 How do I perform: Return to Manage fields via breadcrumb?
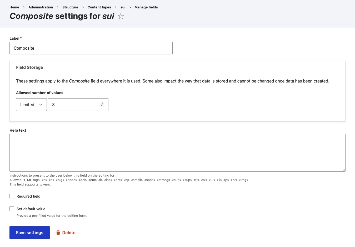point(146,7)
